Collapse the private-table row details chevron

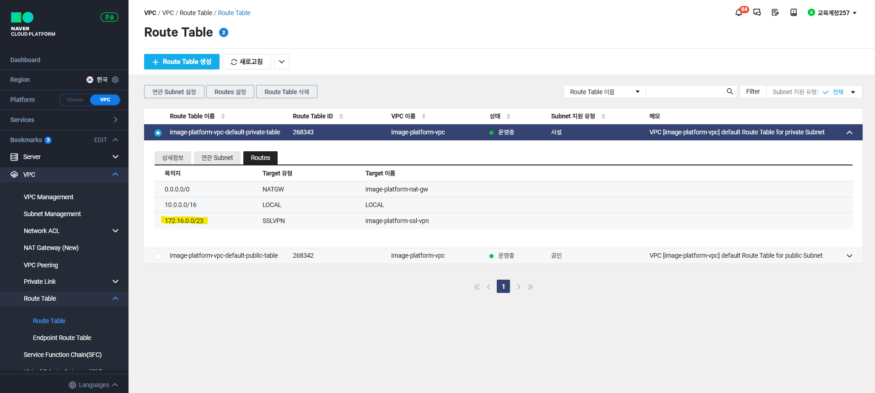coord(849,133)
